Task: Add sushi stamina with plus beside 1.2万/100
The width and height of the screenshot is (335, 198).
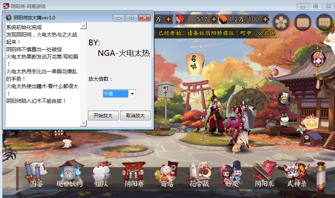Action: point(265,19)
